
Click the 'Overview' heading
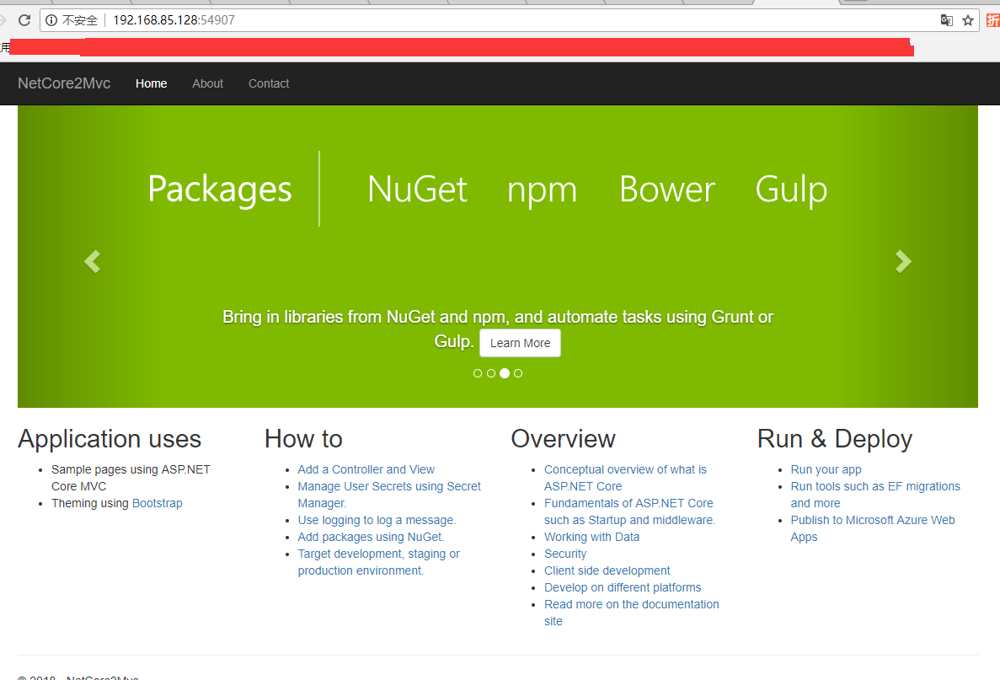(x=563, y=439)
